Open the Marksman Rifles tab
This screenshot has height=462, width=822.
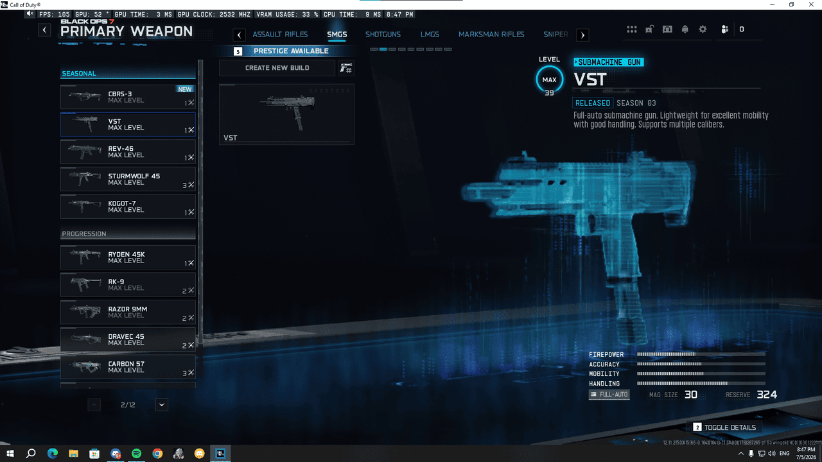[x=491, y=35]
